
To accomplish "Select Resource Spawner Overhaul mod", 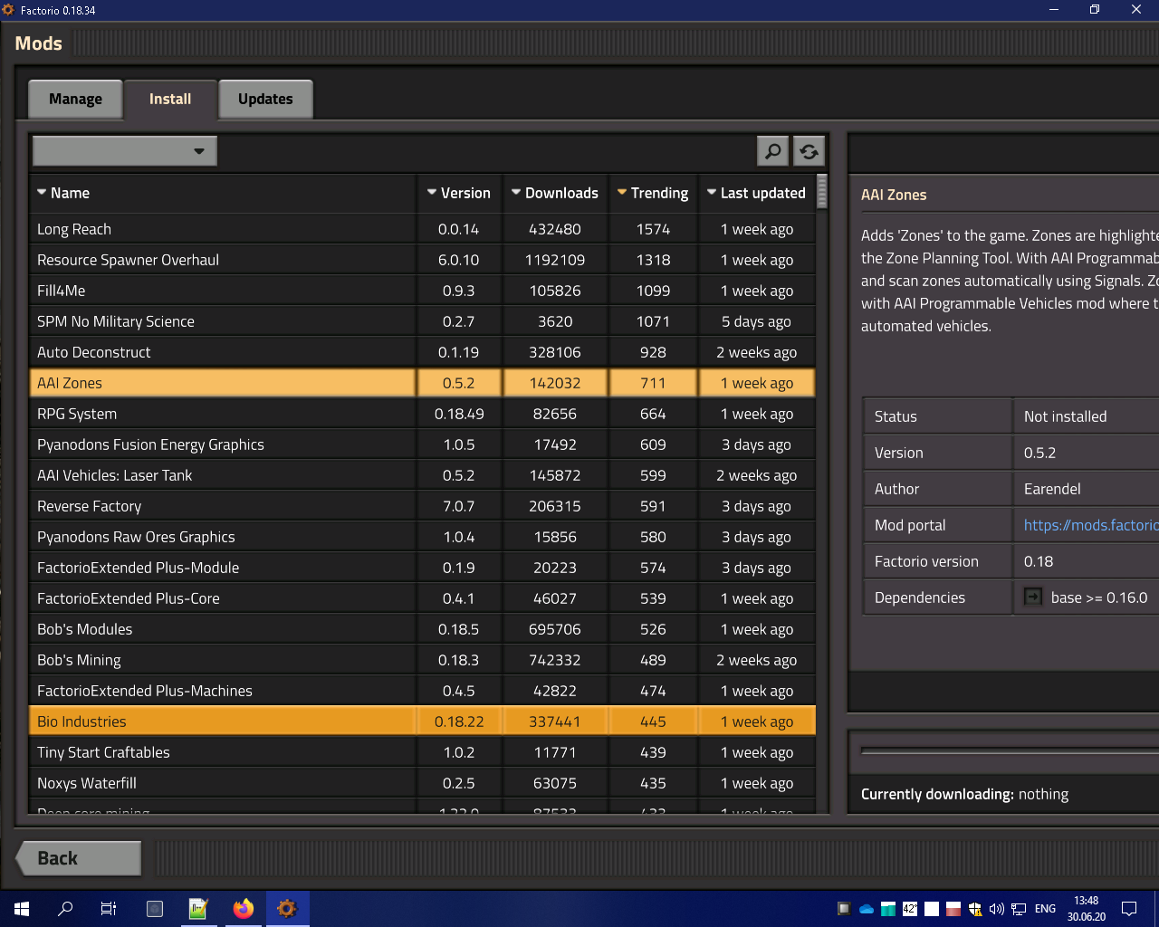I will tap(423, 260).
